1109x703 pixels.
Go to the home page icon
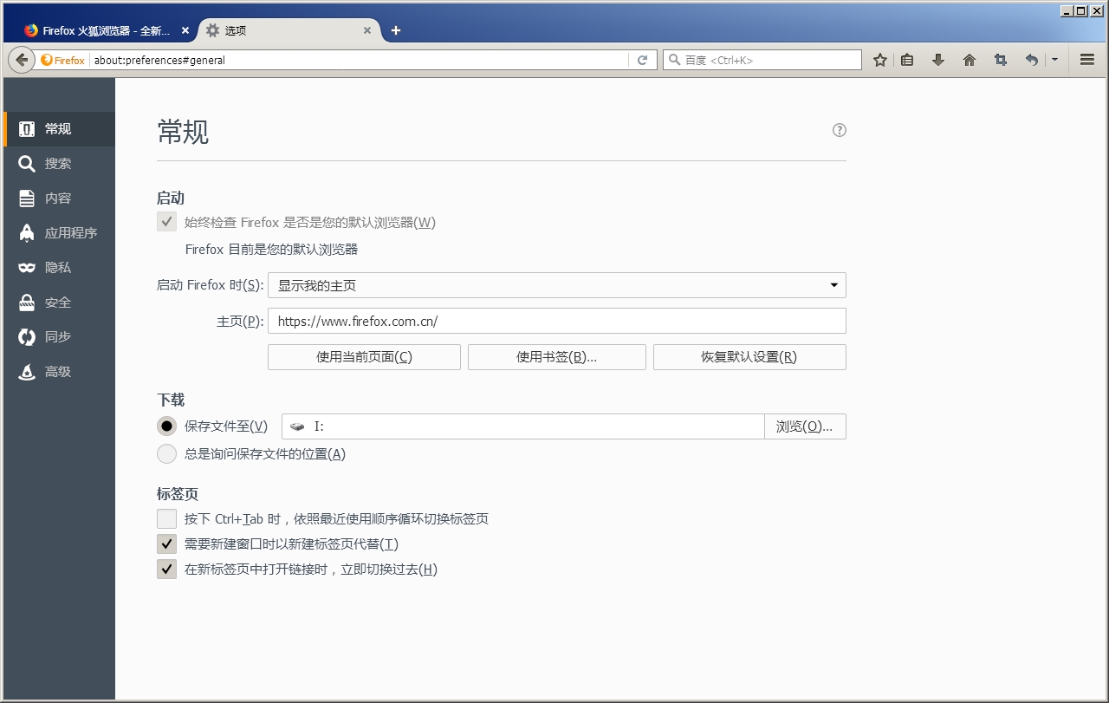(x=970, y=60)
